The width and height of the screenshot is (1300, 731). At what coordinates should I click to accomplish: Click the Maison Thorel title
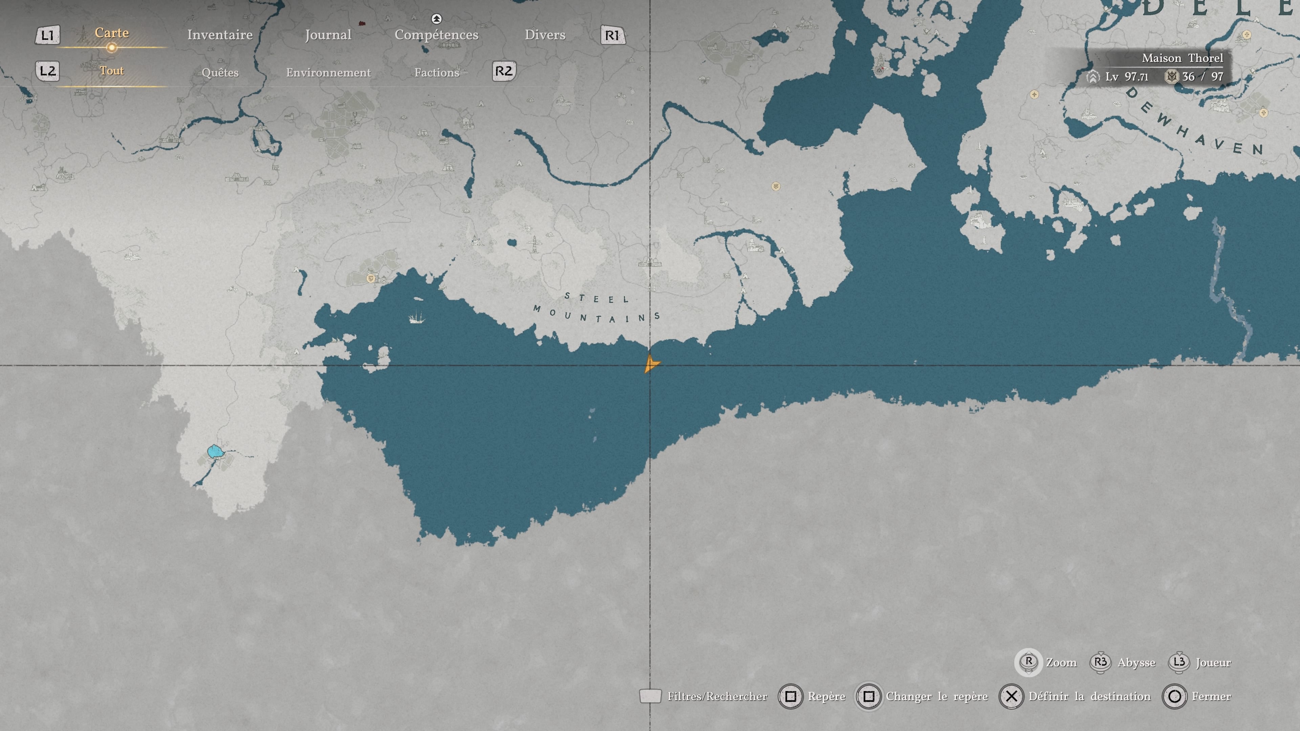pos(1183,58)
